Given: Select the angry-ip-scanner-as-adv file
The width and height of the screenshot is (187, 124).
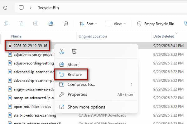Looking at the screenshot, I should coord(34,89).
